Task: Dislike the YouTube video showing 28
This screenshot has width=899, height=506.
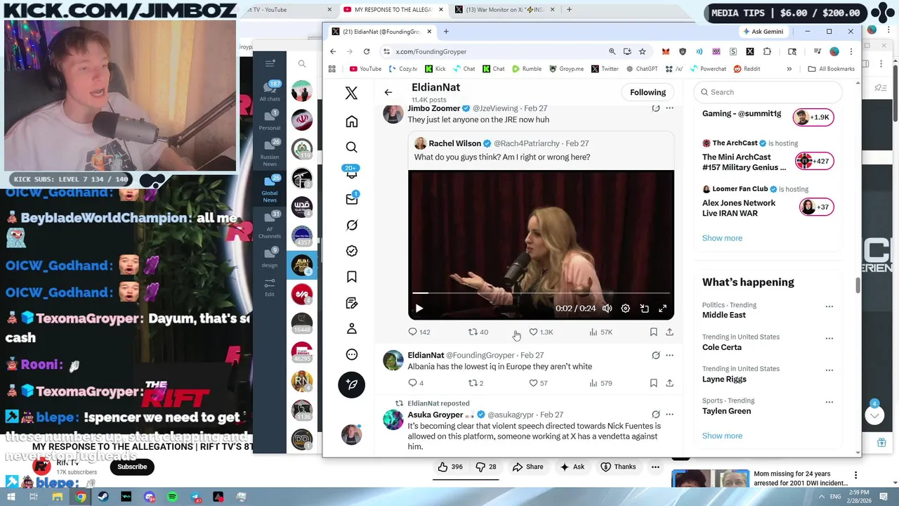Action: pyautogui.click(x=486, y=467)
